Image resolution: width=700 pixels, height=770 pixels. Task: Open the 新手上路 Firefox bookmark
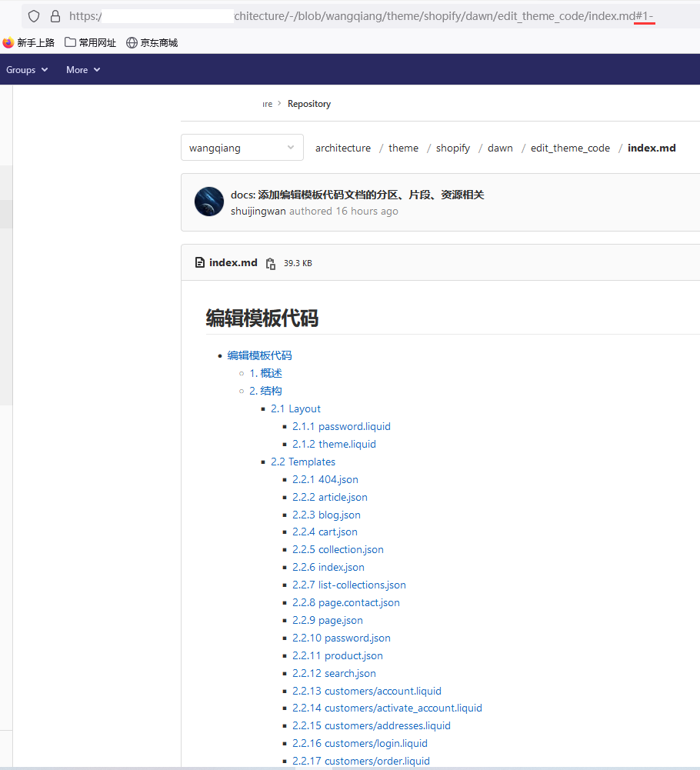coord(28,43)
